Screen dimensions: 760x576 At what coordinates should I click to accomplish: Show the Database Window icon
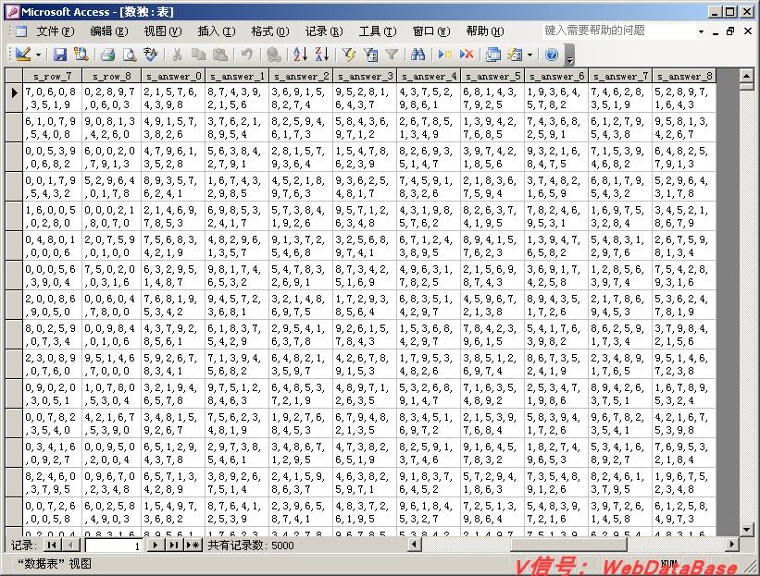point(493,55)
